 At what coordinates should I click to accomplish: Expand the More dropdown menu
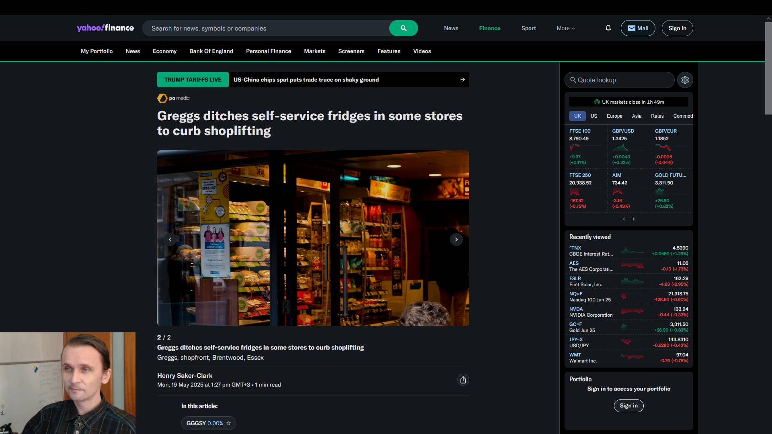(565, 28)
